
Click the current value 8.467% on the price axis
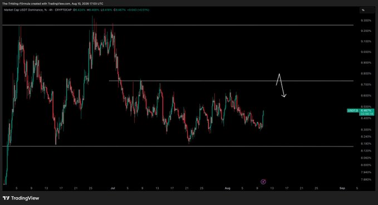click(366, 110)
